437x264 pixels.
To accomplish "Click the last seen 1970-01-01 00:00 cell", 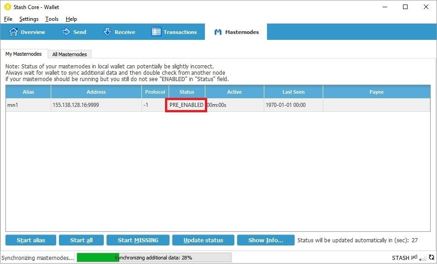I will (293, 105).
